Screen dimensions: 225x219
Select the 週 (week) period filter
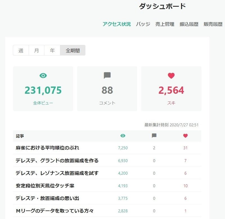[21, 50]
